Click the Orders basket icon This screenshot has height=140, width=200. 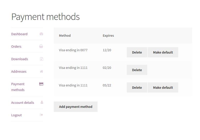click(41, 46)
